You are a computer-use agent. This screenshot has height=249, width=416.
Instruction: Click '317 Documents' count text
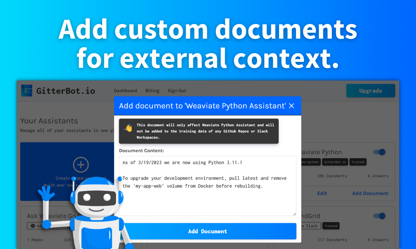332,240
